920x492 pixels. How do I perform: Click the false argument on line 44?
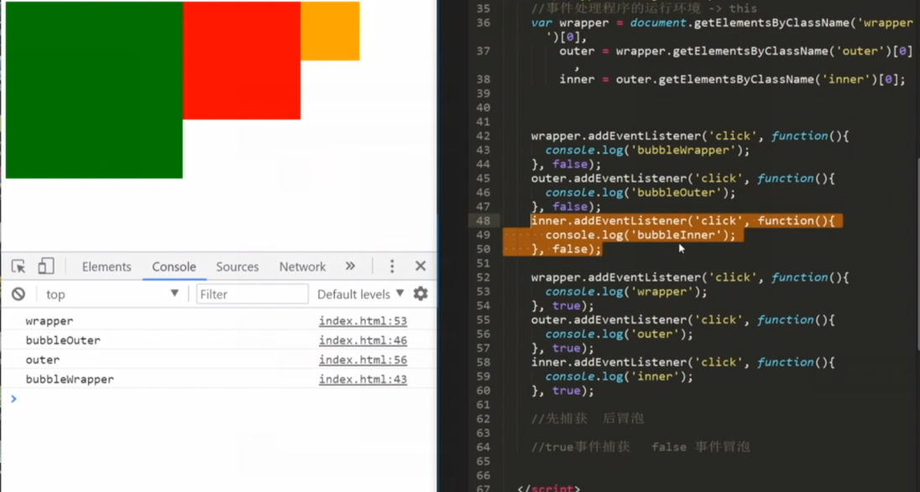(x=570, y=165)
